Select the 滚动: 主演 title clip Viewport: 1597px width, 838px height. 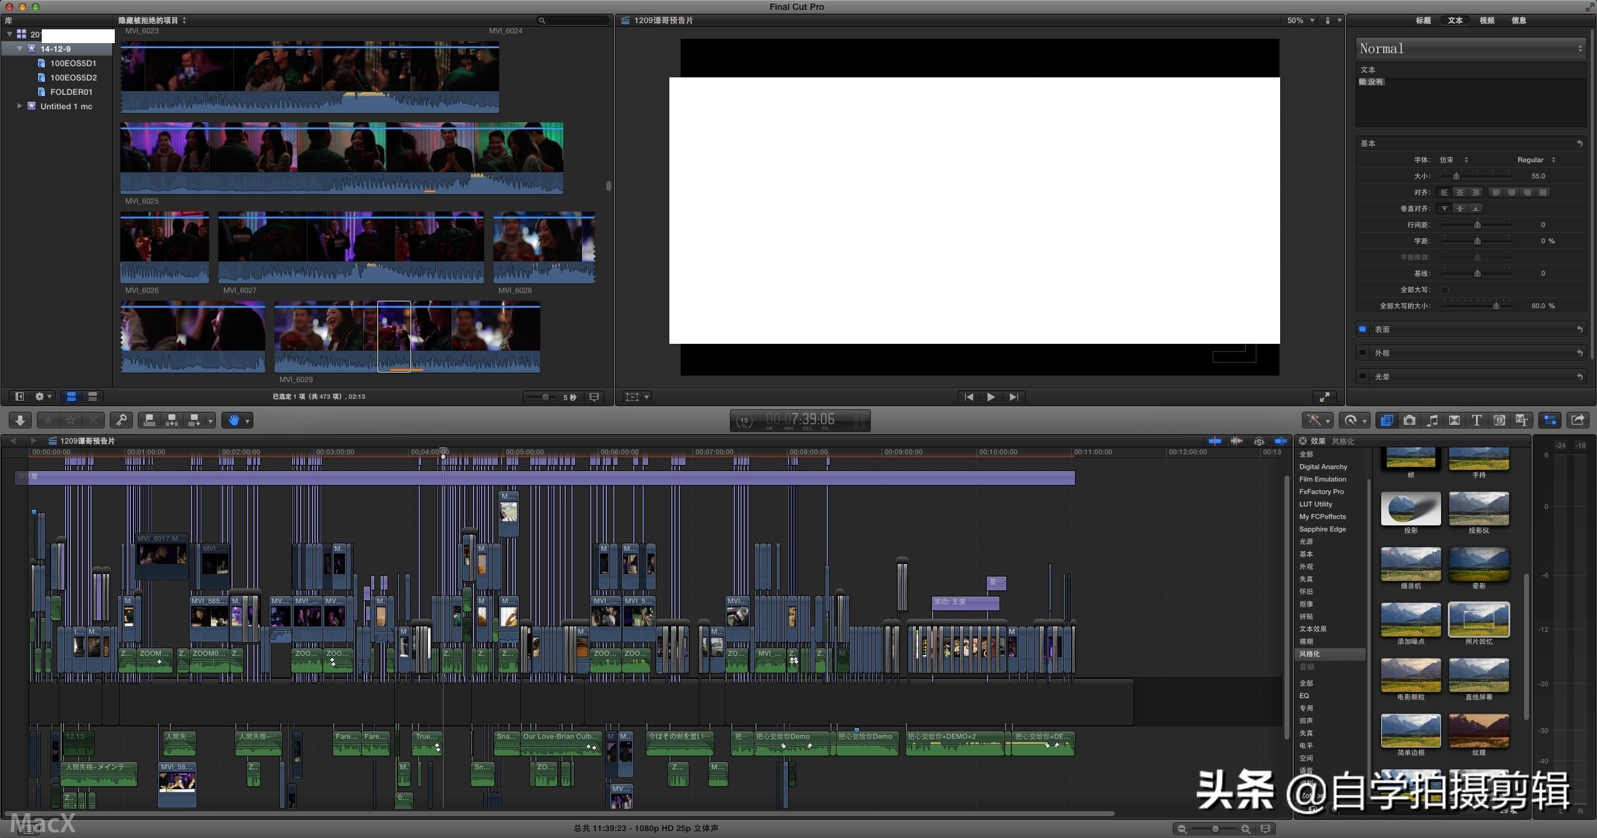click(965, 603)
